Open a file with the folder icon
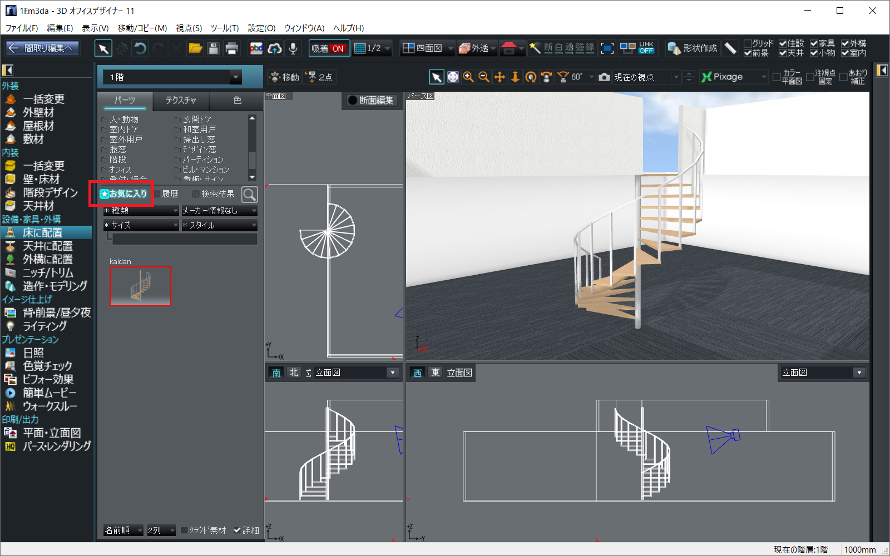This screenshot has height=556, width=890. point(195,49)
